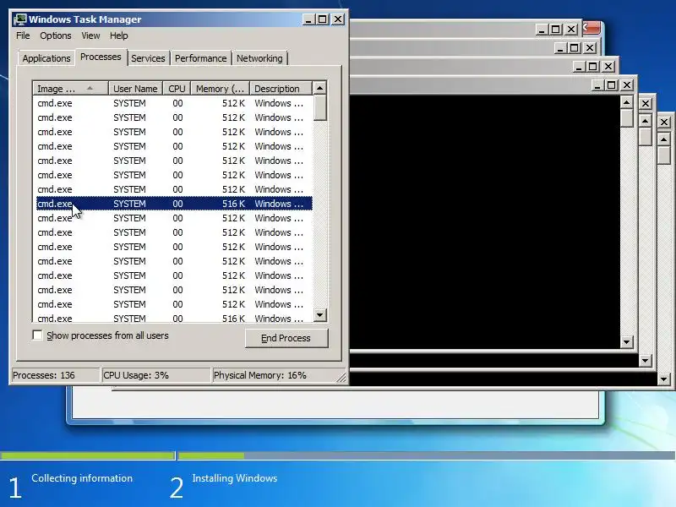Sort by Description column header
The image size is (676, 507).
(281, 89)
